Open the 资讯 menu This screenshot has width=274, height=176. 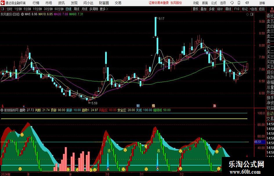point(61,3)
